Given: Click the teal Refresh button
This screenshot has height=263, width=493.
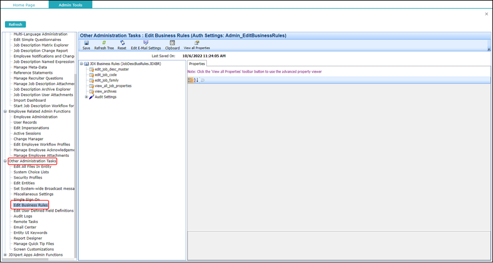Looking at the screenshot, I should [x=15, y=25].
